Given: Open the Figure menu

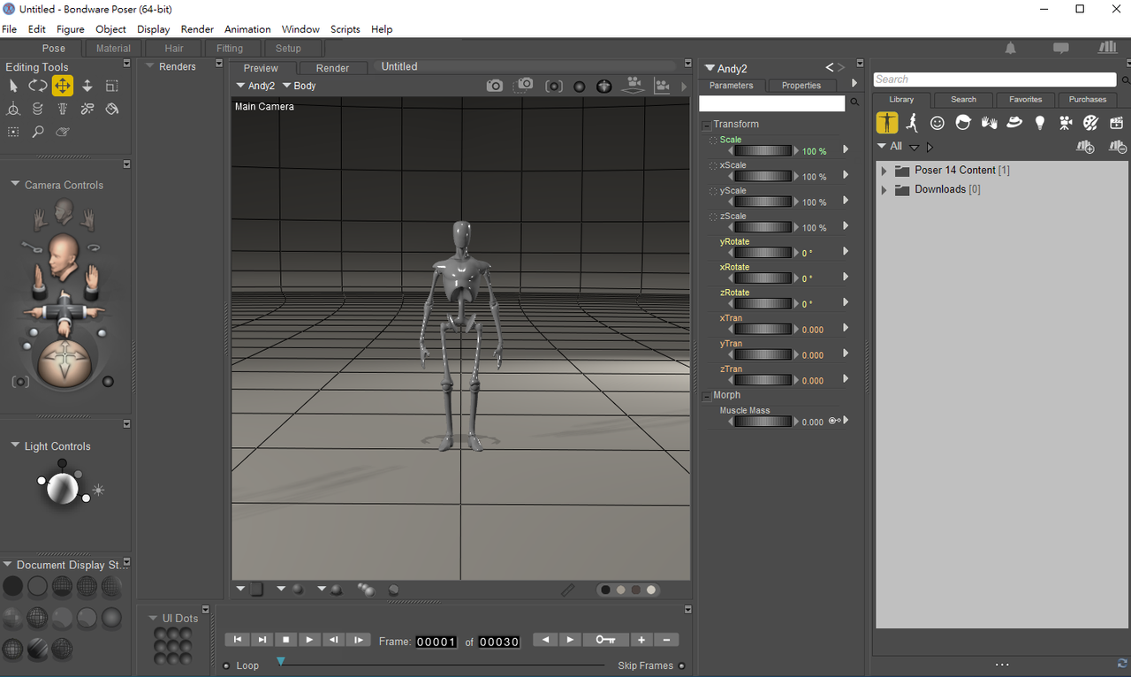Looking at the screenshot, I should (71, 29).
